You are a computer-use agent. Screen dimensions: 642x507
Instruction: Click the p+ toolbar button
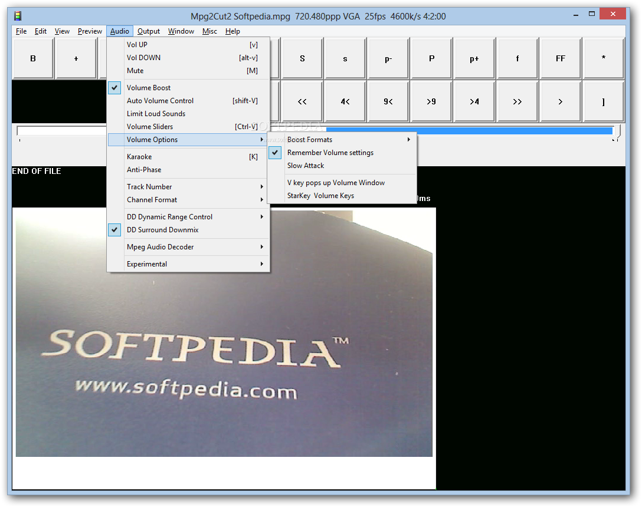(x=474, y=58)
